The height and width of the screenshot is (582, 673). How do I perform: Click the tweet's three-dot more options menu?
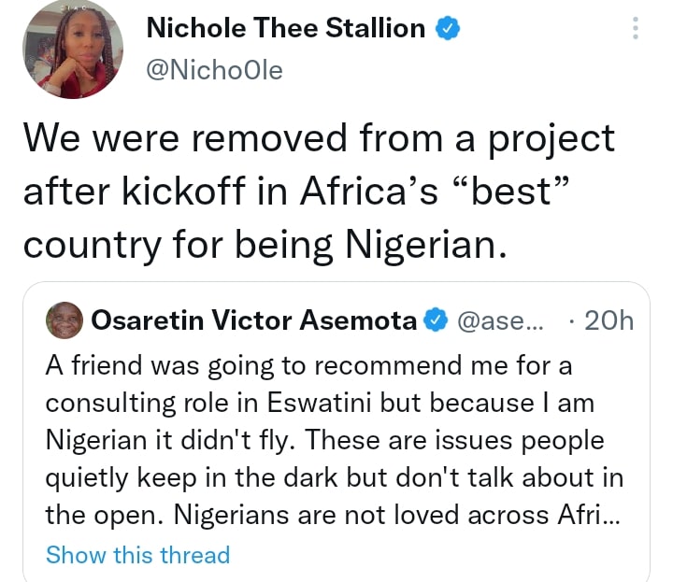point(637,29)
